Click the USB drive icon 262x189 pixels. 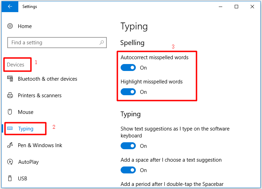coord(10,178)
